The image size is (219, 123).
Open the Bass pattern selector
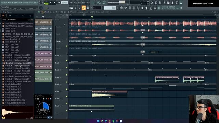click(x=110, y=8)
